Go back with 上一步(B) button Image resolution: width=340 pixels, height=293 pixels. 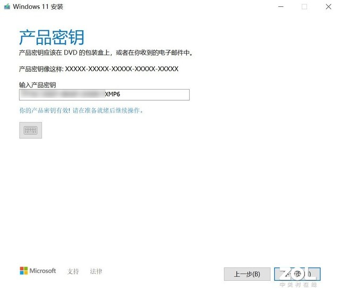coord(247,274)
